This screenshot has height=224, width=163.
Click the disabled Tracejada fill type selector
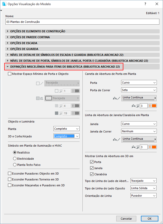click(62, 98)
